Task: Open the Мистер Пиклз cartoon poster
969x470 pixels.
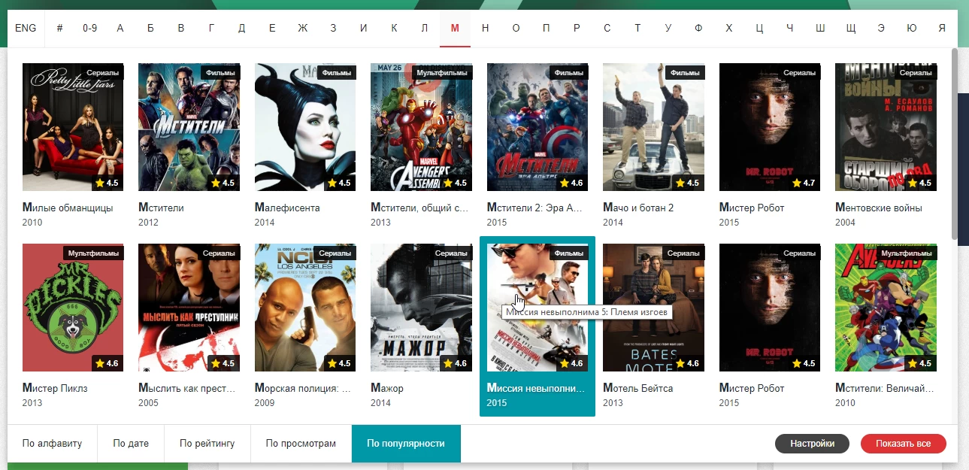Action: tap(73, 308)
